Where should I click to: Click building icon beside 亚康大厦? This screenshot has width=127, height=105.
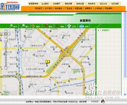54,49
